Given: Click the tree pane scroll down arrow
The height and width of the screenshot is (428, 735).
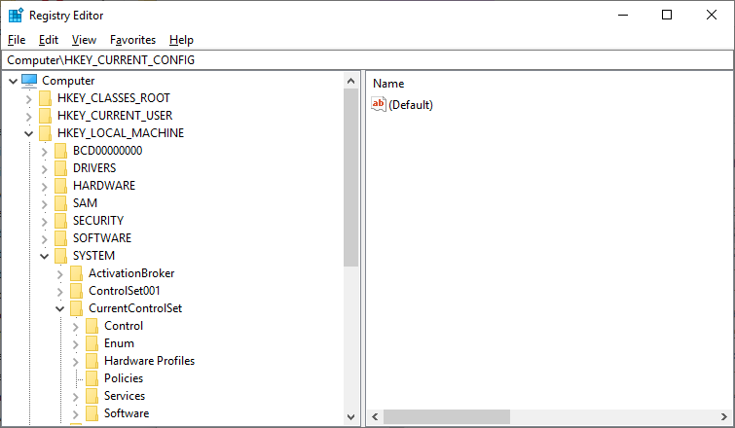Looking at the screenshot, I should pyautogui.click(x=351, y=416).
